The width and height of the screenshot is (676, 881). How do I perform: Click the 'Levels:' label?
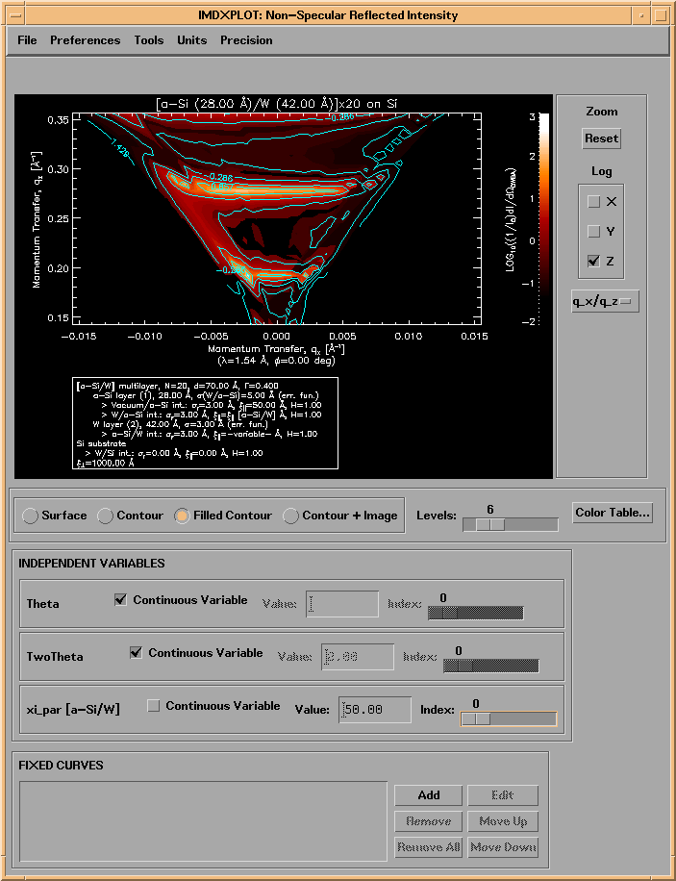(436, 516)
